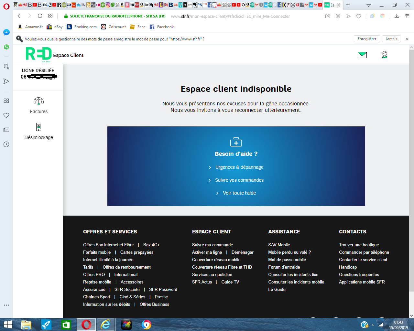
Task: Take a snapshot with the camera icon
Action: tap(328, 16)
